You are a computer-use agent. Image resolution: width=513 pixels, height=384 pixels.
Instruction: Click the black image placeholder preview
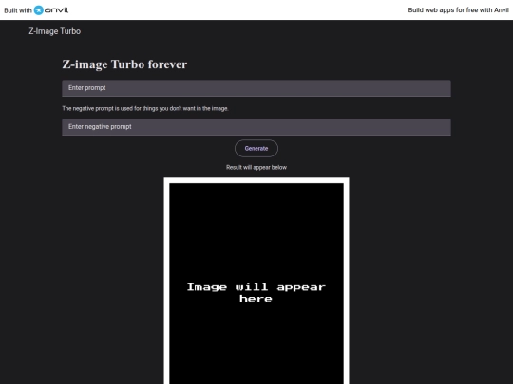[256, 283]
